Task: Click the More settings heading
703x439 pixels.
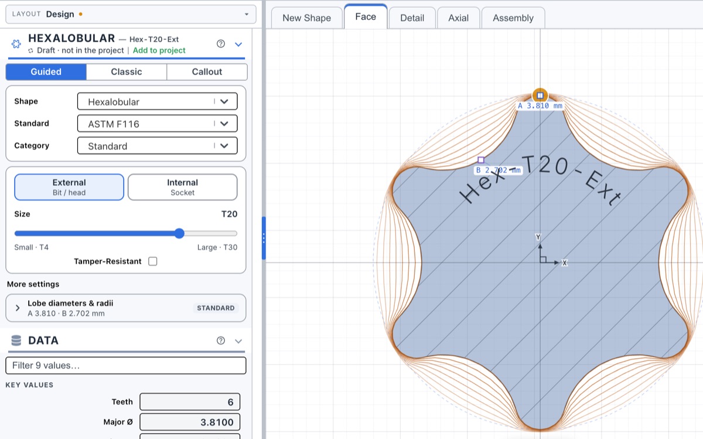Action: 33,284
